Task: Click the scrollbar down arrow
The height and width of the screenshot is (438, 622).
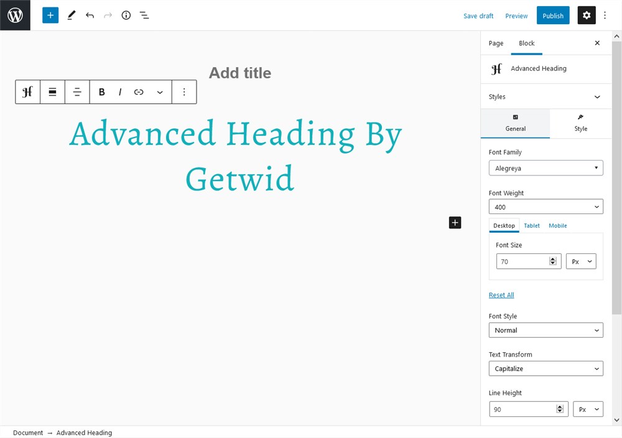Action: [x=616, y=420]
